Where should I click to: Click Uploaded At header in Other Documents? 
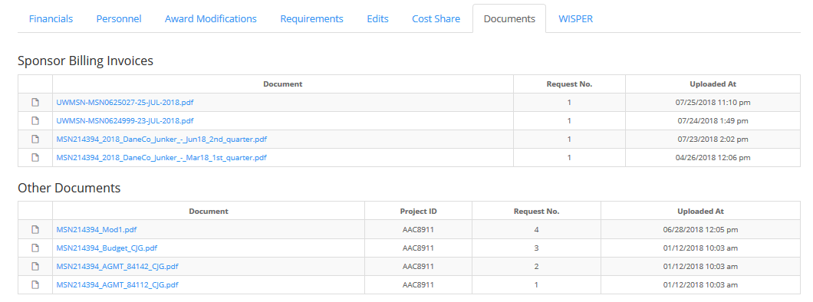tap(700, 212)
